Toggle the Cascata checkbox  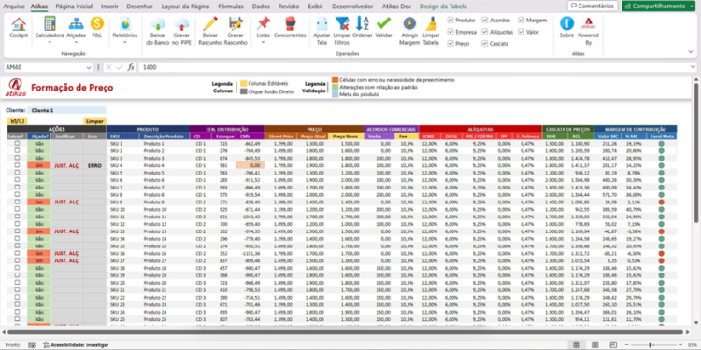coord(484,43)
